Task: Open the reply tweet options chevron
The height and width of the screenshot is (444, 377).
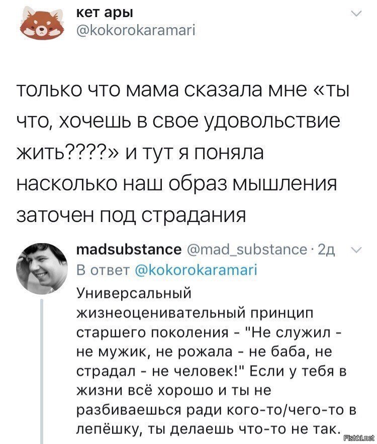Action: (x=357, y=249)
